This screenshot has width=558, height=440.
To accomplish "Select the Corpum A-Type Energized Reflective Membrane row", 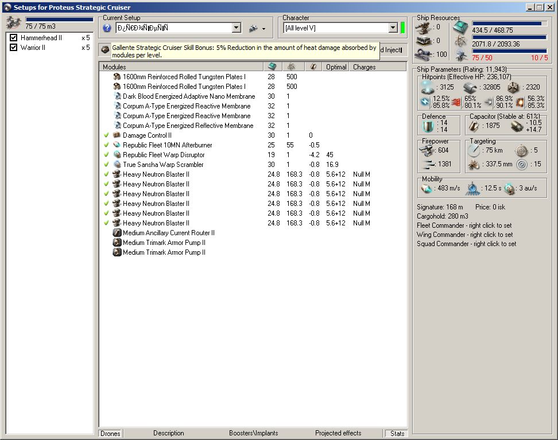I will [253, 126].
